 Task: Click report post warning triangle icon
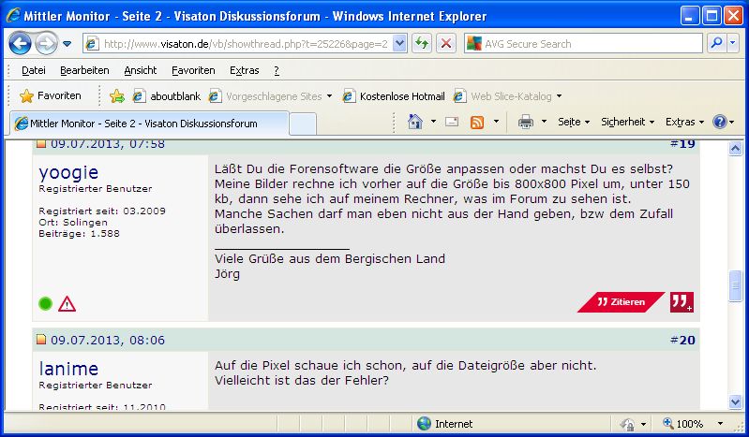click(x=67, y=303)
